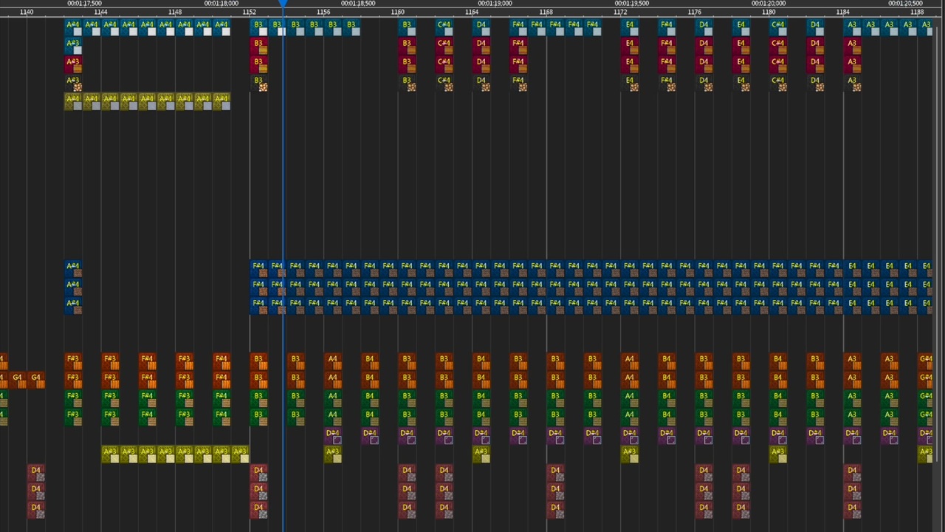This screenshot has width=945, height=532.
Task: Select the speckled-icon A3 note at tick 1184
Action: (852, 83)
